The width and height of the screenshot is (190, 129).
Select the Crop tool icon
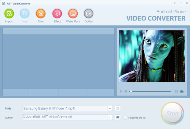[25, 14]
